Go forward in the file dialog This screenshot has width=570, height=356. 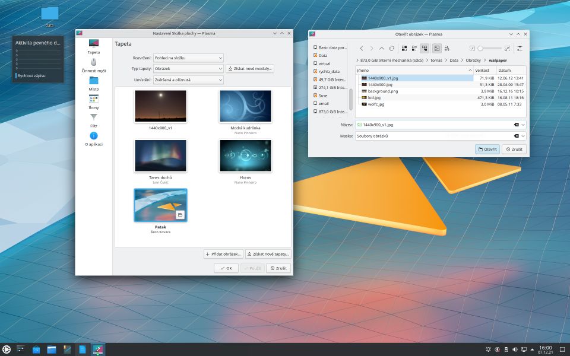pyautogui.click(x=372, y=48)
